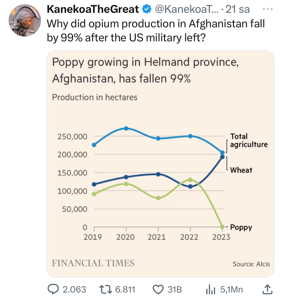The width and height of the screenshot is (283, 299).
Task: Click the 2.063 replies count
Action: click(74, 289)
